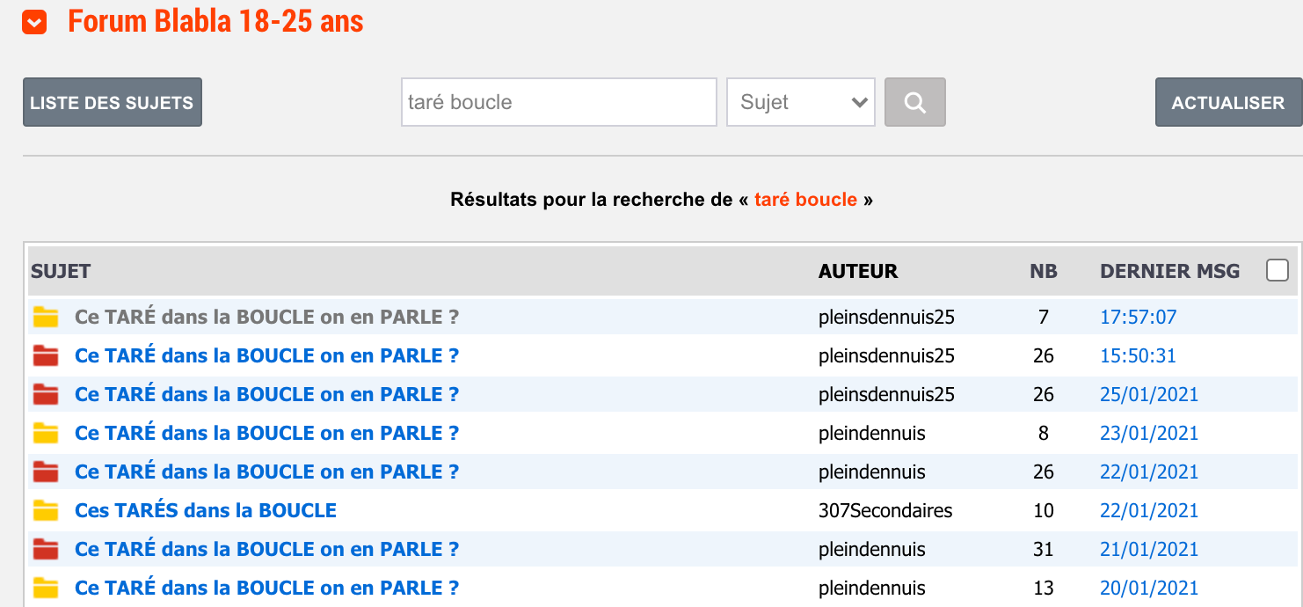Screen dimensions: 1303x607
Task: Click the LISTE DES SUJETS button
Action: point(113,102)
